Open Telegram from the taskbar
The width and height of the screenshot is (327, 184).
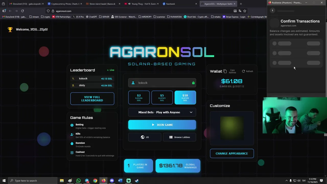tap(87, 181)
